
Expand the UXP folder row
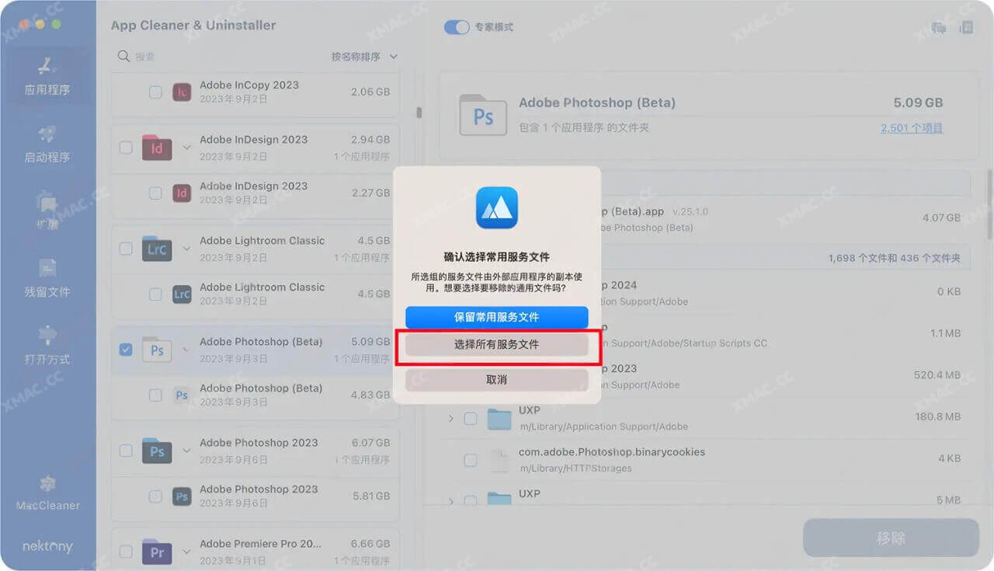(451, 418)
